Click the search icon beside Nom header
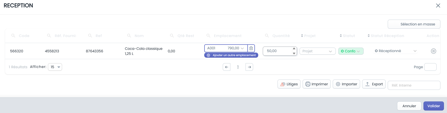447x113 pixels. (x=129, y=36)
